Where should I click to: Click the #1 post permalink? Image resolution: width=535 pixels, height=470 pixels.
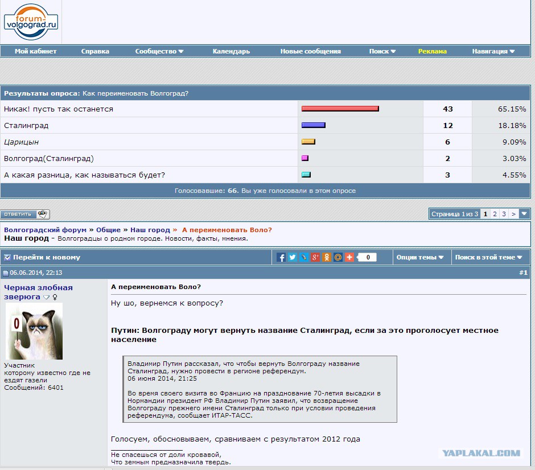pyautogui.click(x=523, y=273)
